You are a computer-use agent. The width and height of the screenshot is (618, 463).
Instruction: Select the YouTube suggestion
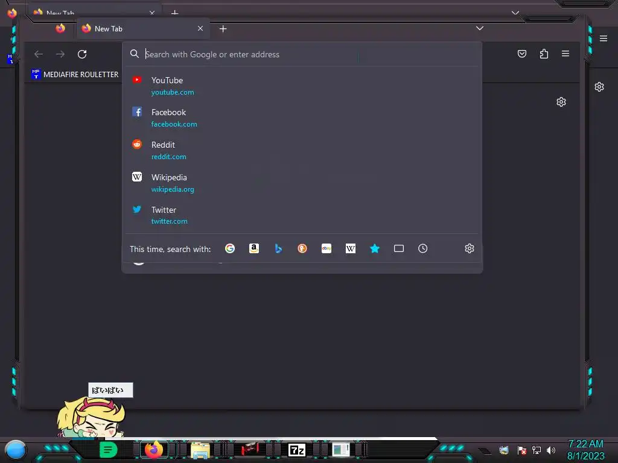click(x=302, y=86)
